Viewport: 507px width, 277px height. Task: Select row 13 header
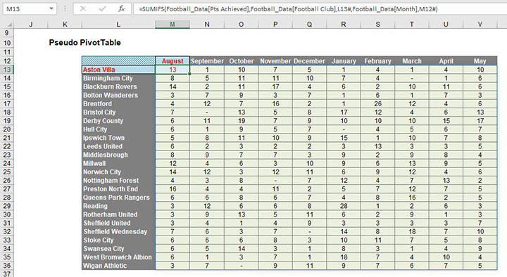tap(7, 70)
